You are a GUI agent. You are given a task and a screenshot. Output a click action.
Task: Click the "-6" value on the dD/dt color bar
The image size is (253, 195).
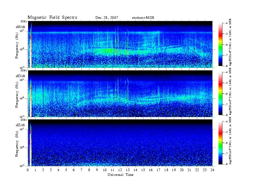pyautogui.click(x=226, y=94)
